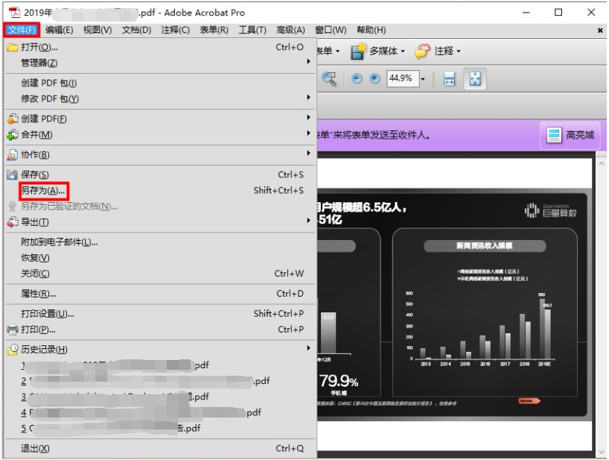
Task: Click the 高亮域 button
Action: [570, 136]
